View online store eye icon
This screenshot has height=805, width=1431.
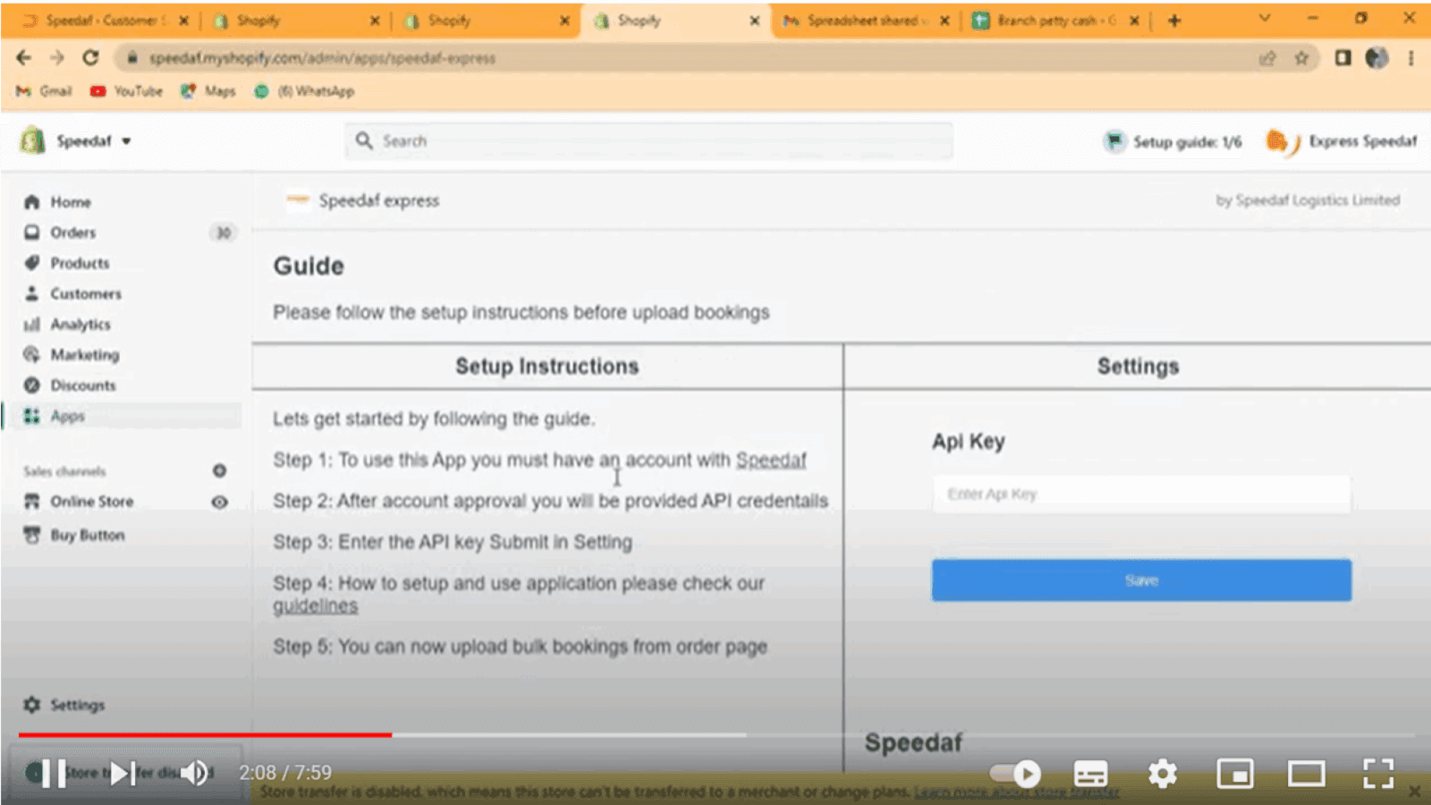[x=219, y=502]
